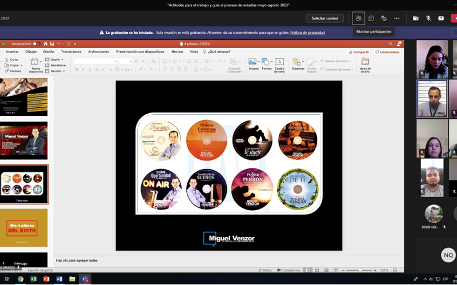Screen dimensions: 457x285
Task: Turn on the camera in Teams
Action: pyautogui.click(x=415, y=18)
